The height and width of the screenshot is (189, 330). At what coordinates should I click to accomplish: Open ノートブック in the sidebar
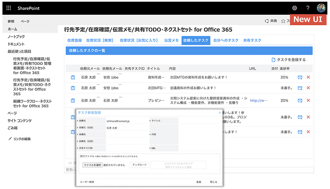pyautogui.click(x=16, y=37)
